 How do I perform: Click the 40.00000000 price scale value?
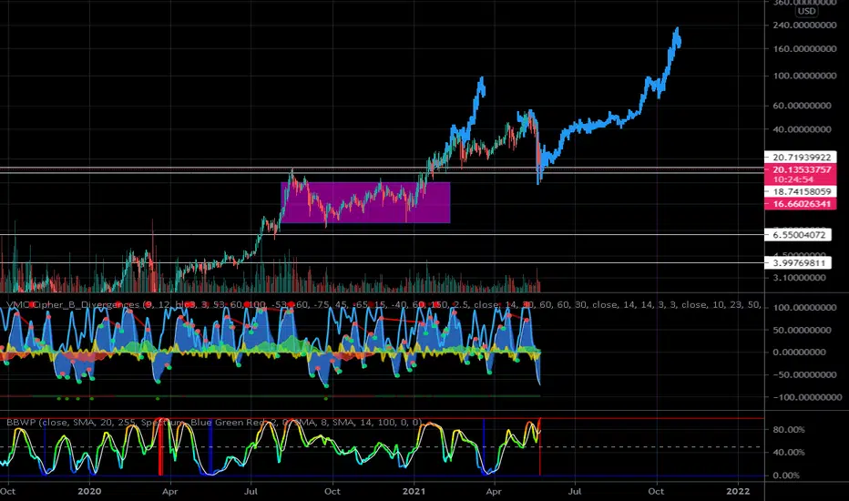click(x=802, y=129)
